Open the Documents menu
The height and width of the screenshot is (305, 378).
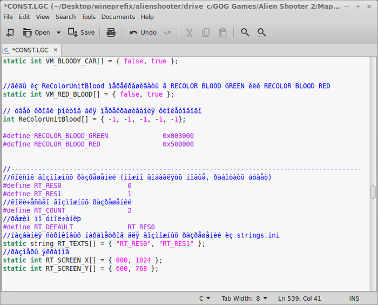pyautogui.click(x=118, y=17)
